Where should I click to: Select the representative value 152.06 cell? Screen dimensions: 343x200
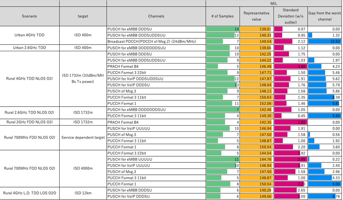coord(256,104)
